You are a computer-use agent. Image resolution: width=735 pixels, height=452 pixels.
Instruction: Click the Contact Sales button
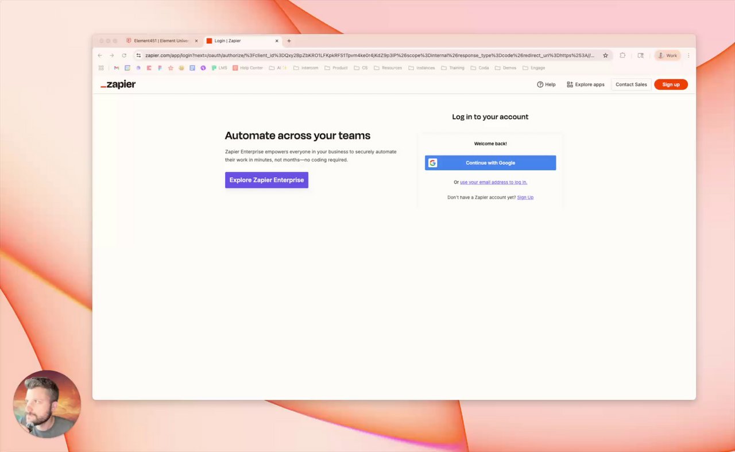pyautogui.click(x=631, y=84)
